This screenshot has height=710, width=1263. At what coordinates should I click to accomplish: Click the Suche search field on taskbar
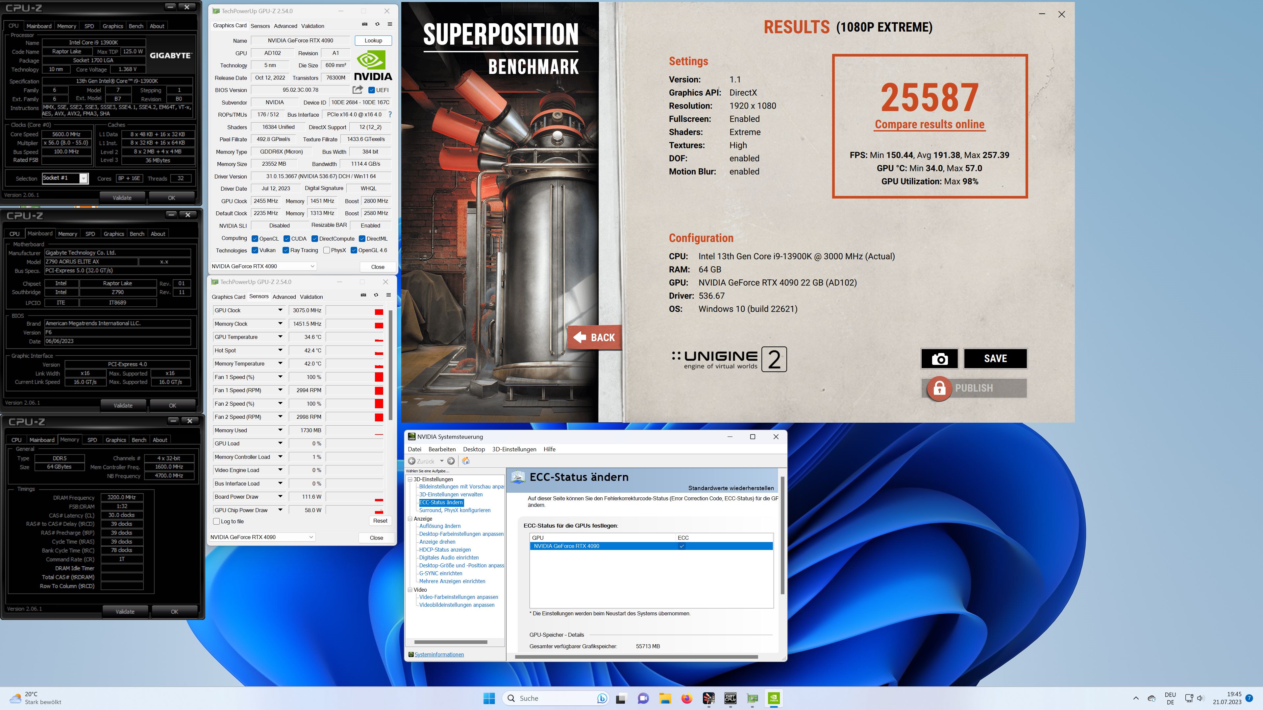[x=555, y=698]
